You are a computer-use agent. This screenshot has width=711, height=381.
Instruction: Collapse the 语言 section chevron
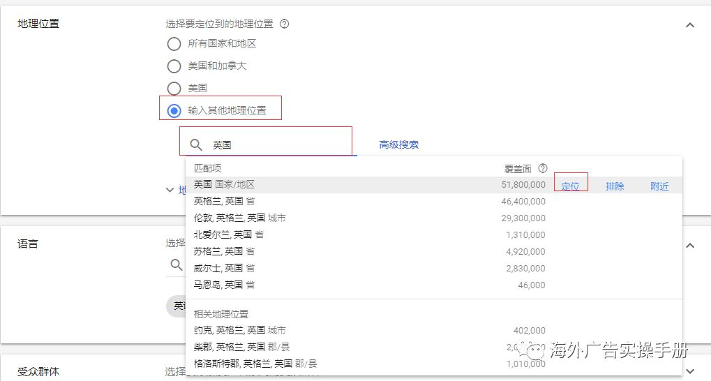(689, 246)
